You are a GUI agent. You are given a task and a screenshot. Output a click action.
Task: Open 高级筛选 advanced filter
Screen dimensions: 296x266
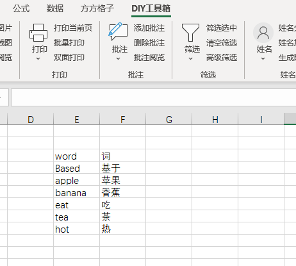click(x=222, y=58)
